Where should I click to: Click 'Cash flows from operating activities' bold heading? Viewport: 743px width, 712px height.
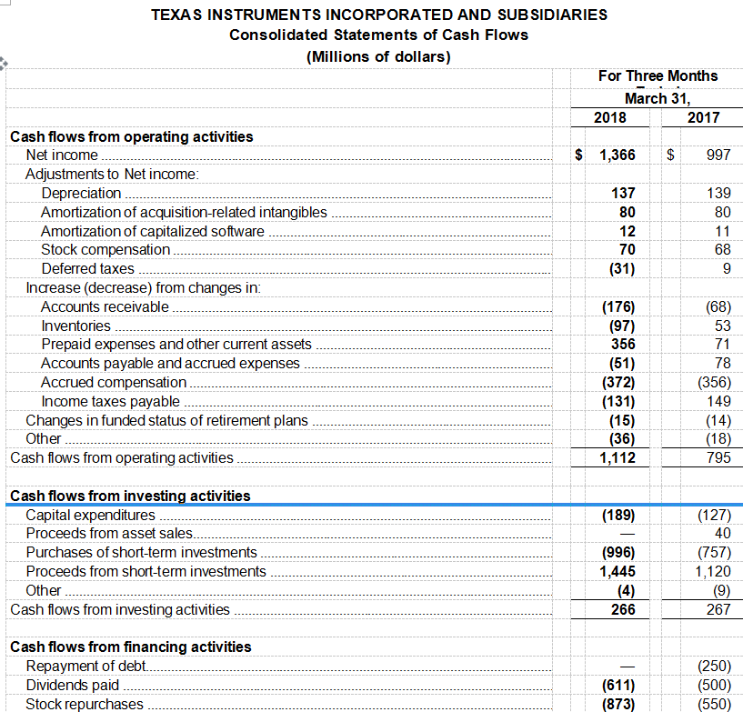click(132, 137)
